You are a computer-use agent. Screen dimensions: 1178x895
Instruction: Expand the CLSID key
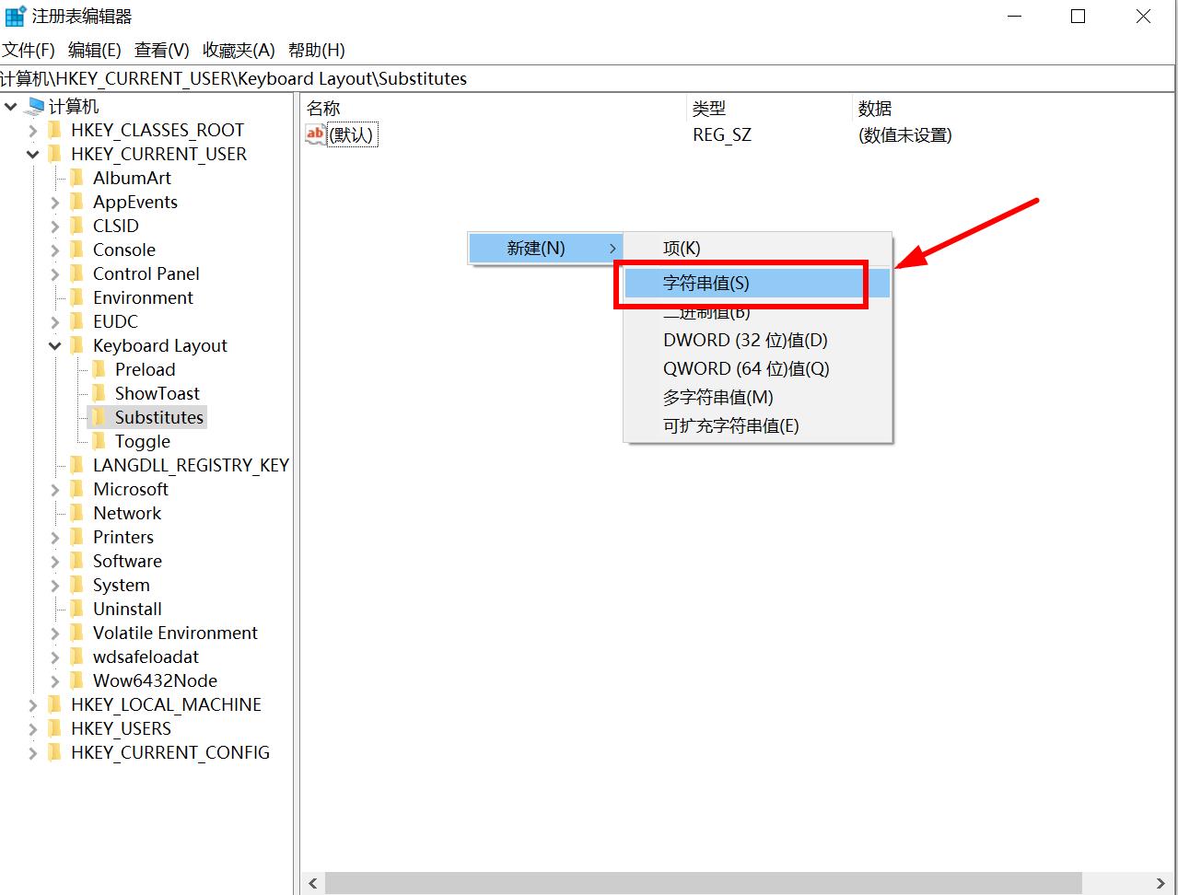55,227
